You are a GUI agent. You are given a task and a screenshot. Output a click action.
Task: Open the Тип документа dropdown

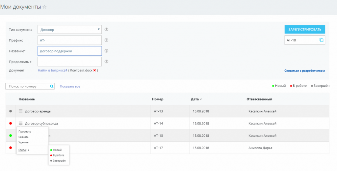(x=70, y=29)
